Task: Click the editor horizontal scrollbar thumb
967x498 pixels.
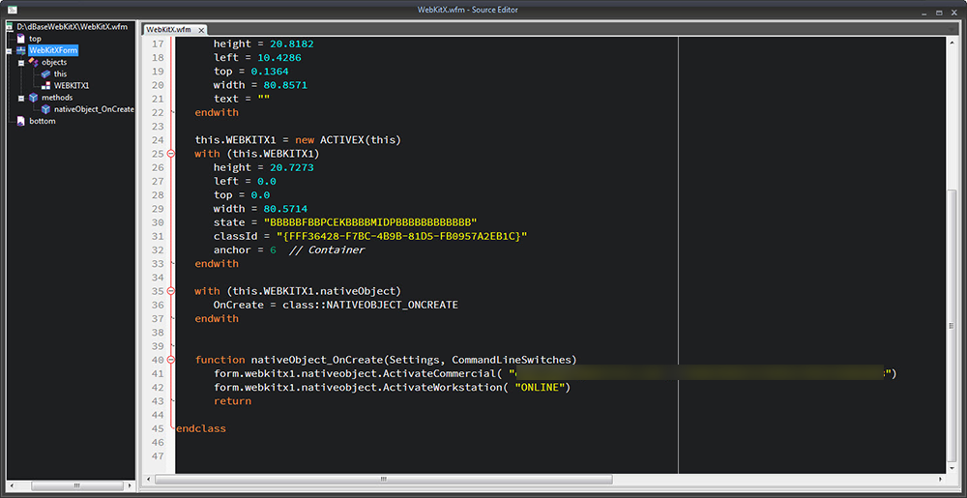Action: pyautogui.click(x=384, y=479)
